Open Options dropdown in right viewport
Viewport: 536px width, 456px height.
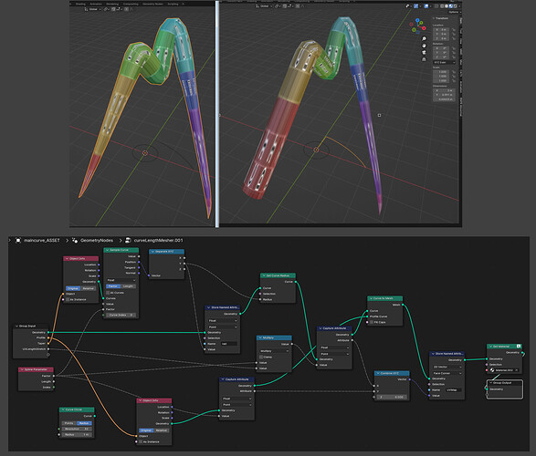tap(455, 12)
